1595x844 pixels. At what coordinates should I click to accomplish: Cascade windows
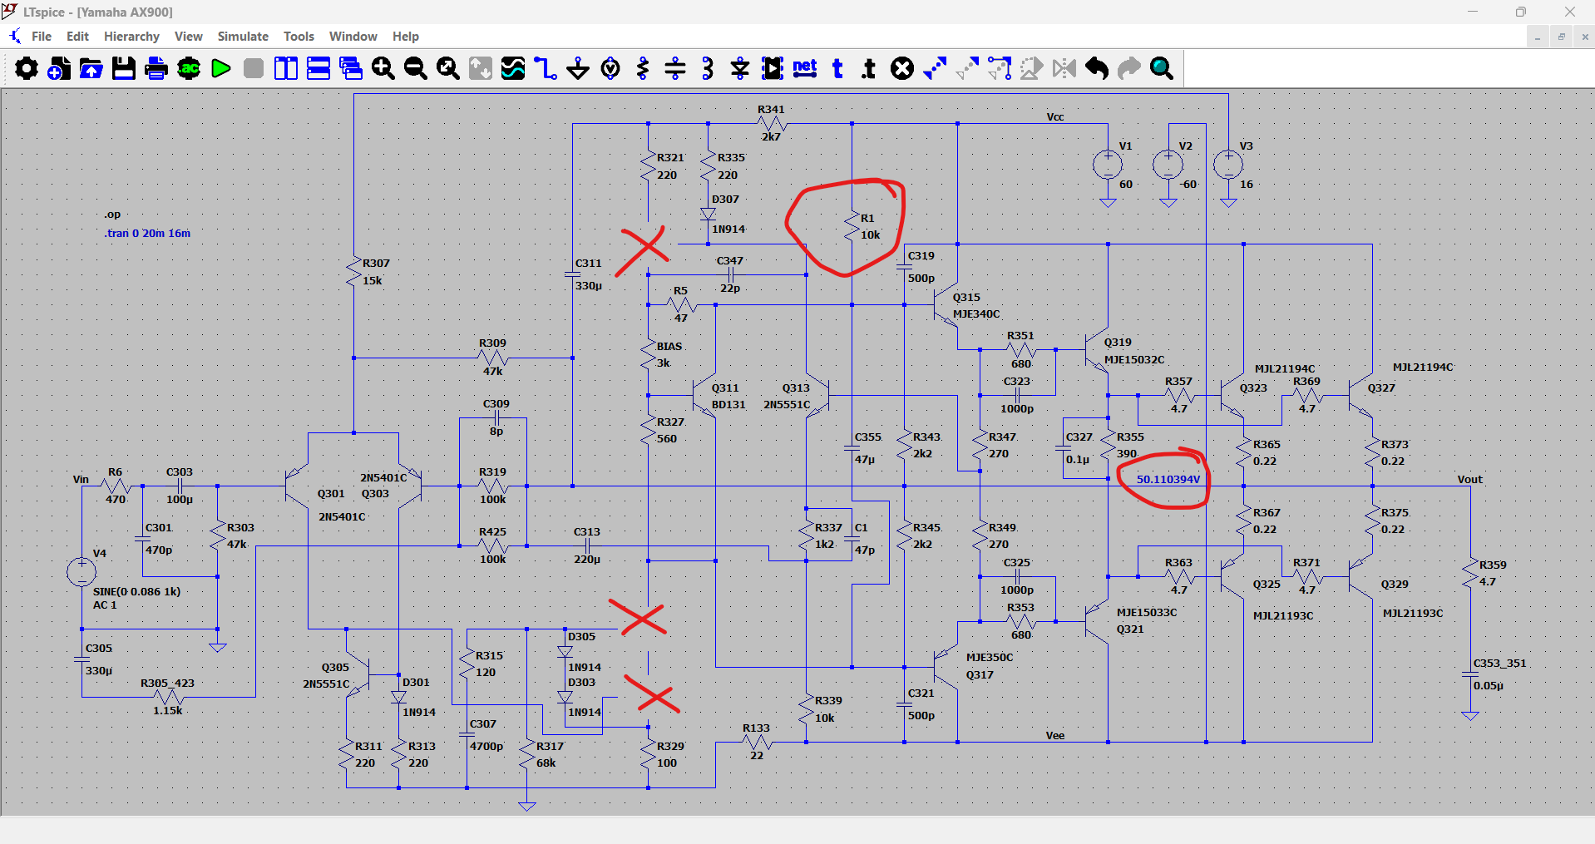pos(351,68)
